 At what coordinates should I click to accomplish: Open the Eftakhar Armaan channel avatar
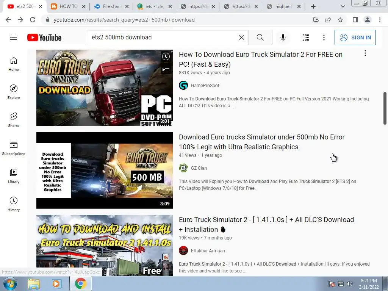[x=183, y=251]
